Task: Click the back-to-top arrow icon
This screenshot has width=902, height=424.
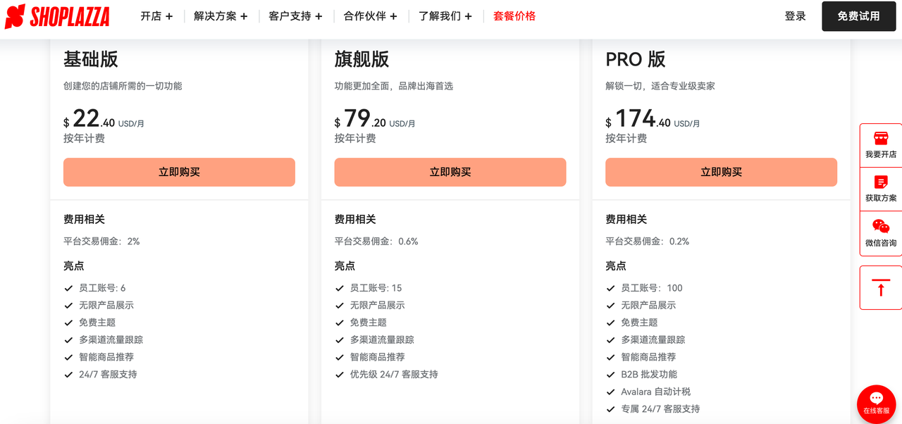Action: [x=880, y=287]
